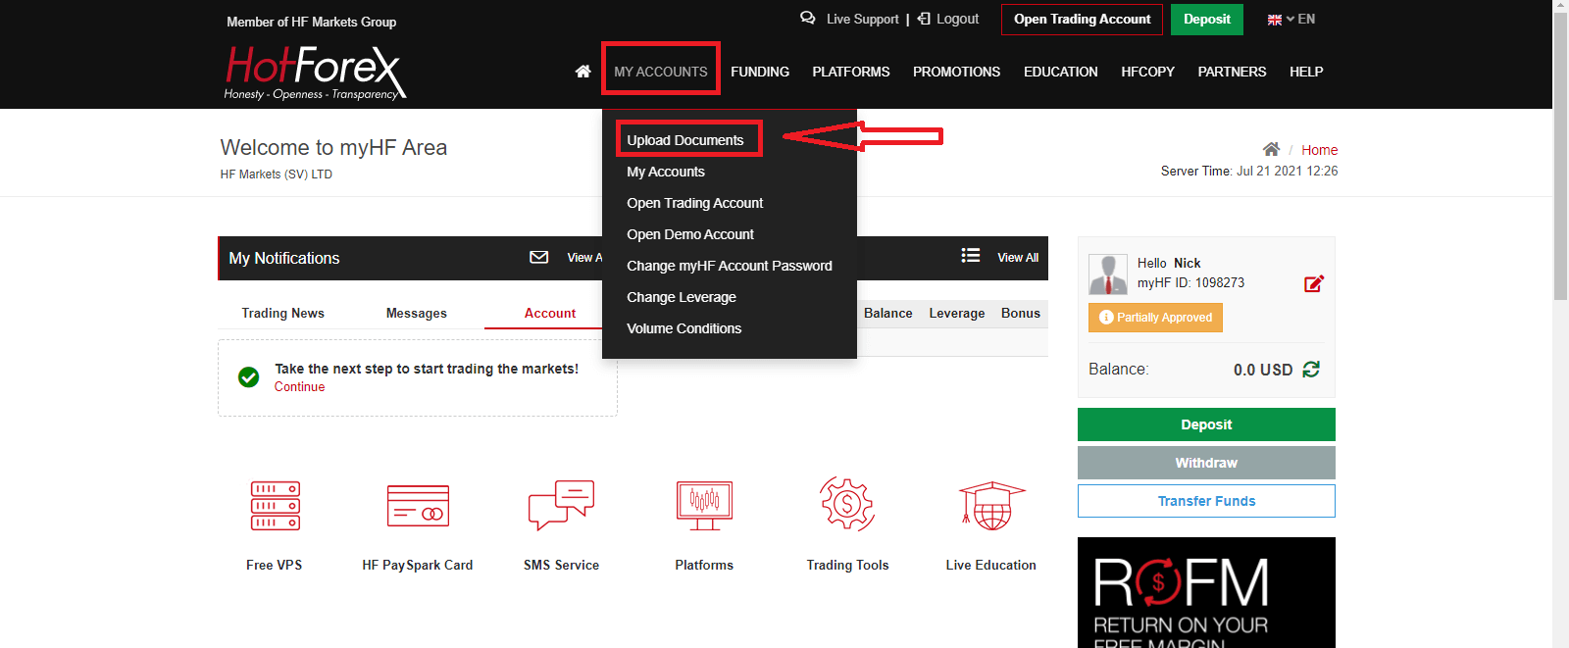The image size is (1569, 648).
Task: Switch to the Messages tab
Action: click(417, 313)
